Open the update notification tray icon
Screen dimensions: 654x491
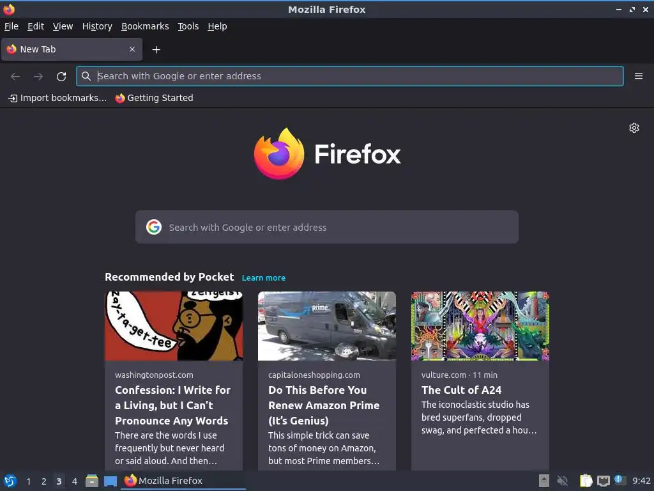[620, 480]
